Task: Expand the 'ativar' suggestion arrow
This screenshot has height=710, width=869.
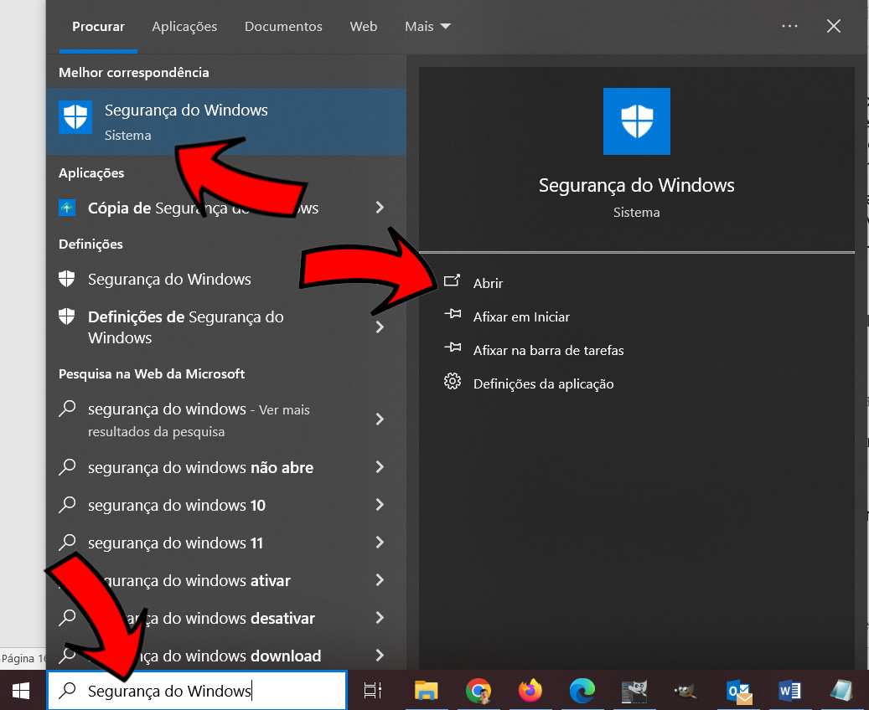Action: point(380,580)
